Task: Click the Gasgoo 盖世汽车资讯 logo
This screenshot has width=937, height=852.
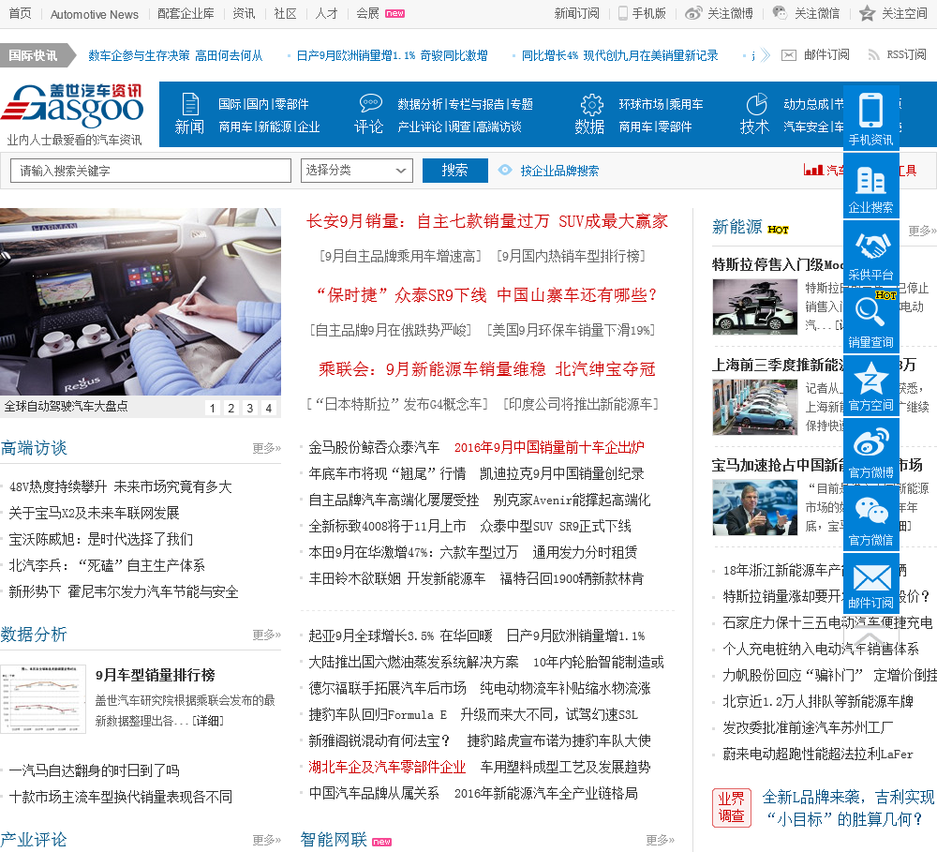Action: 73,107
